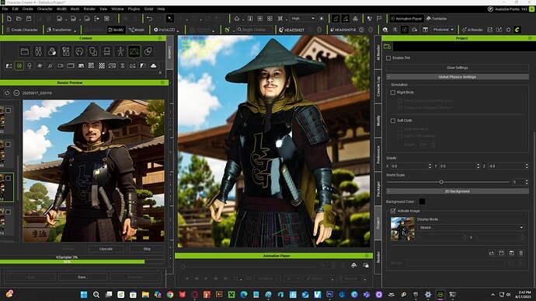Step up the Gravity X value
Image resolution: width=536 pixels, height=301 pixels.
(x=430, y=164)
